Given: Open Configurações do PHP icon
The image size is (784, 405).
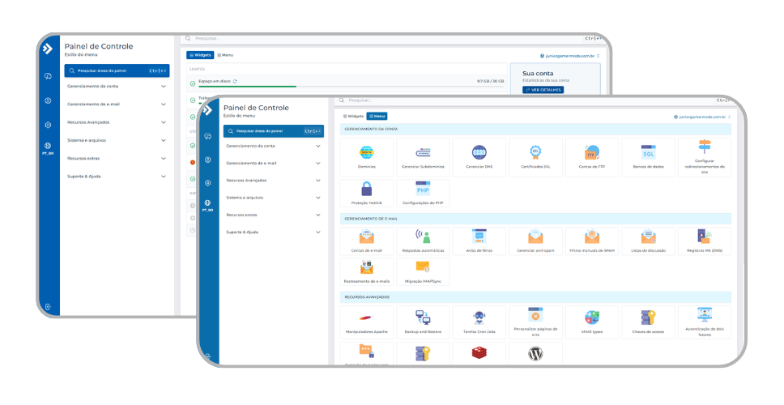Looking at the screenshot, I should click(x=423, y=190).
